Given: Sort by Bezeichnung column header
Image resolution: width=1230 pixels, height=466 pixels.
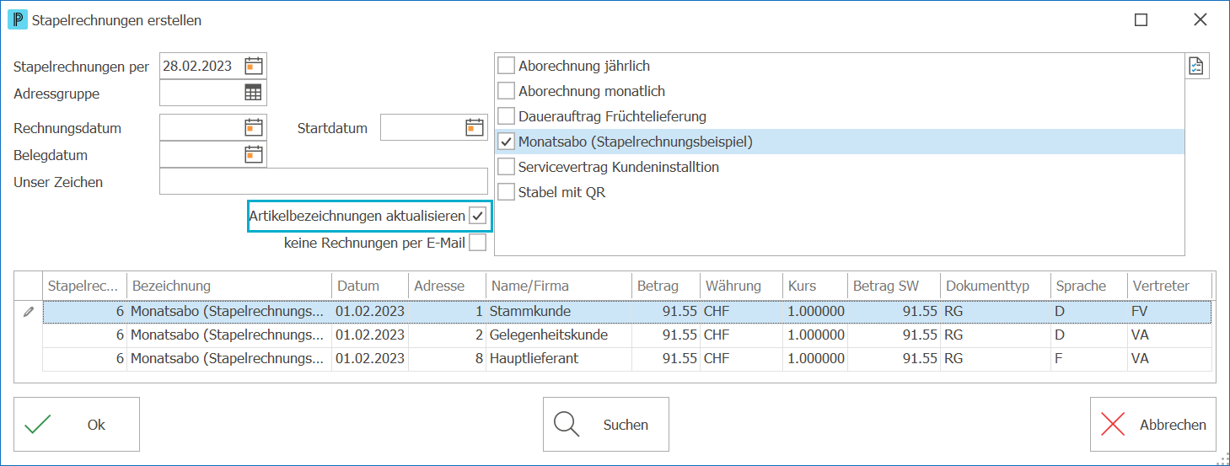Looking at the screenshot, I should pos(228,286).
